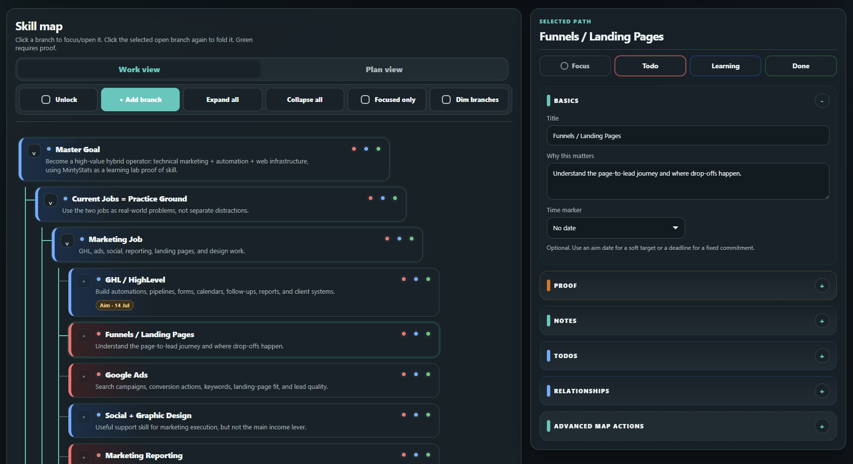Screen dimensions: 853x464
Task: Click green dot on Social + Graphic Design
Action: pyautogui.click(x=428, y=415)
